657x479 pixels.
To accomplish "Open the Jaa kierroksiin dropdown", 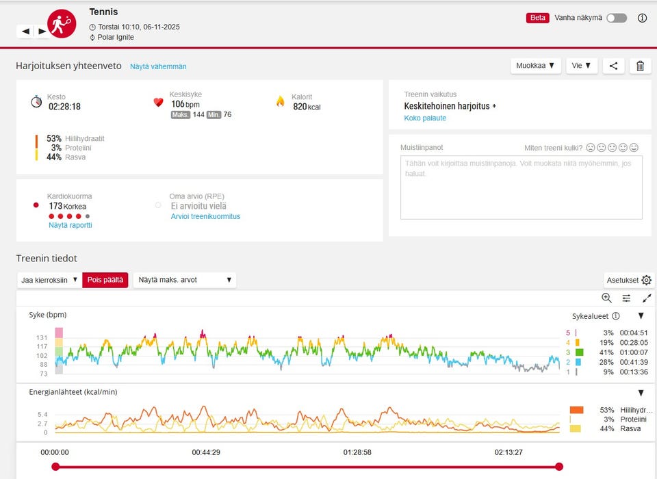I will click(49, 280).
